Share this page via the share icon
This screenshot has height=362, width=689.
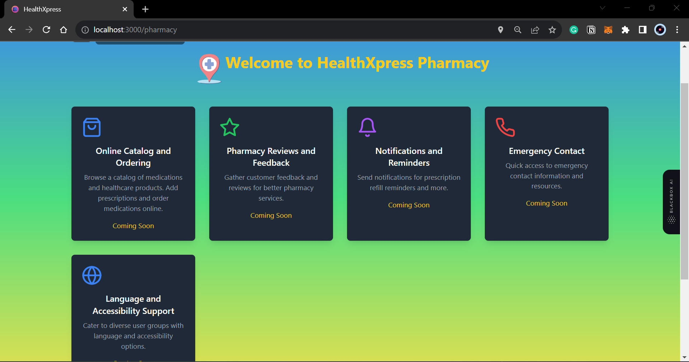pos(535,30)
